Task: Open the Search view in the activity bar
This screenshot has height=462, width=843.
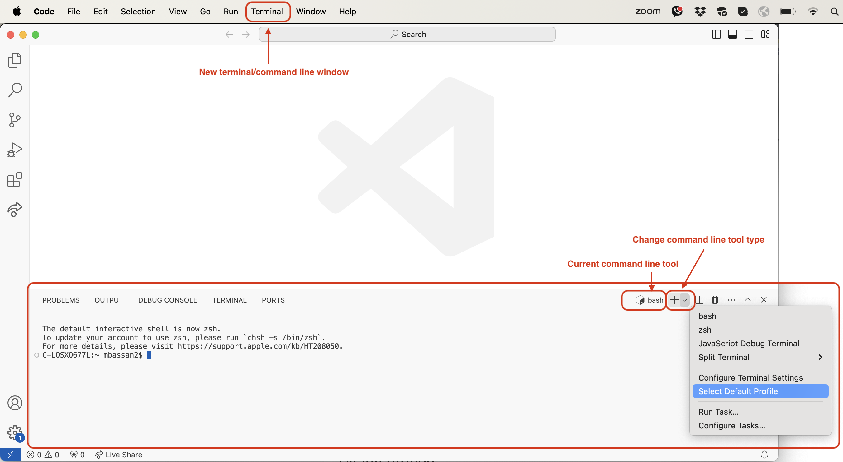Action: (x=14, y=90)
